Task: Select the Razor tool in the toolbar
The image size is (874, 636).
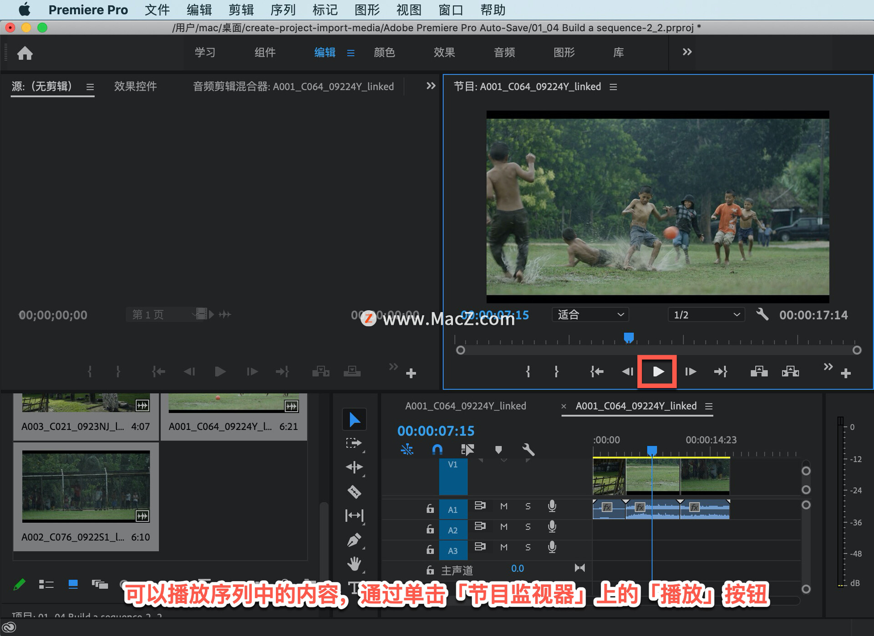Action: click(x=354, y=491)
